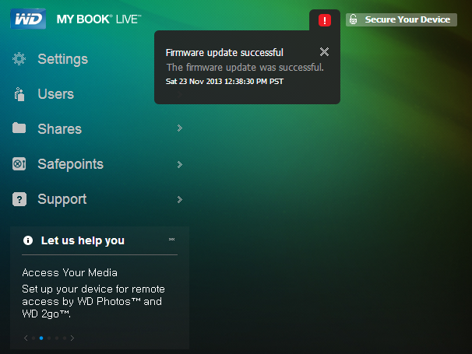Click the Users person icon

[x=19, y=94]
